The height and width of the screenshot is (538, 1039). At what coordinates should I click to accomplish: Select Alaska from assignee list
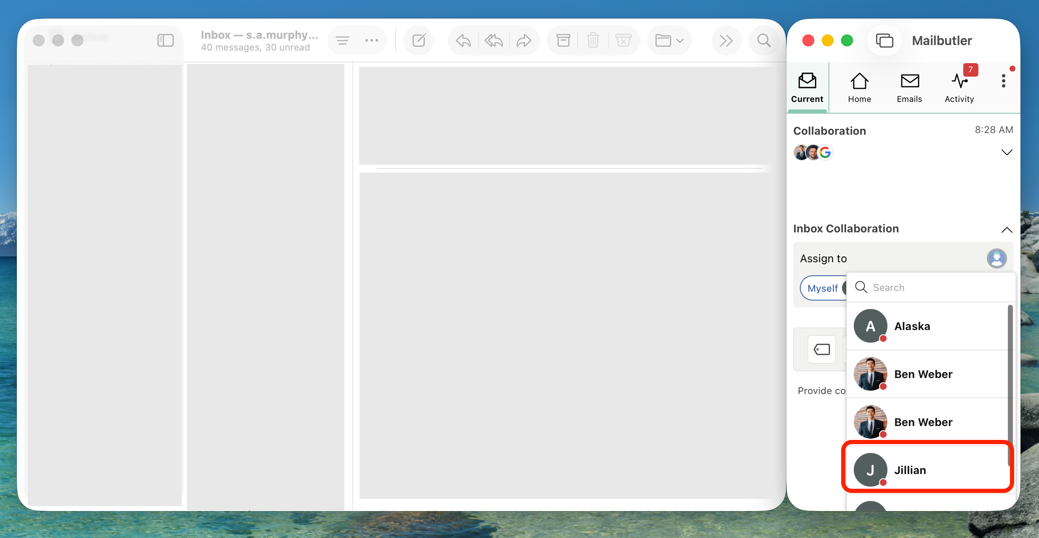point(928,326)
